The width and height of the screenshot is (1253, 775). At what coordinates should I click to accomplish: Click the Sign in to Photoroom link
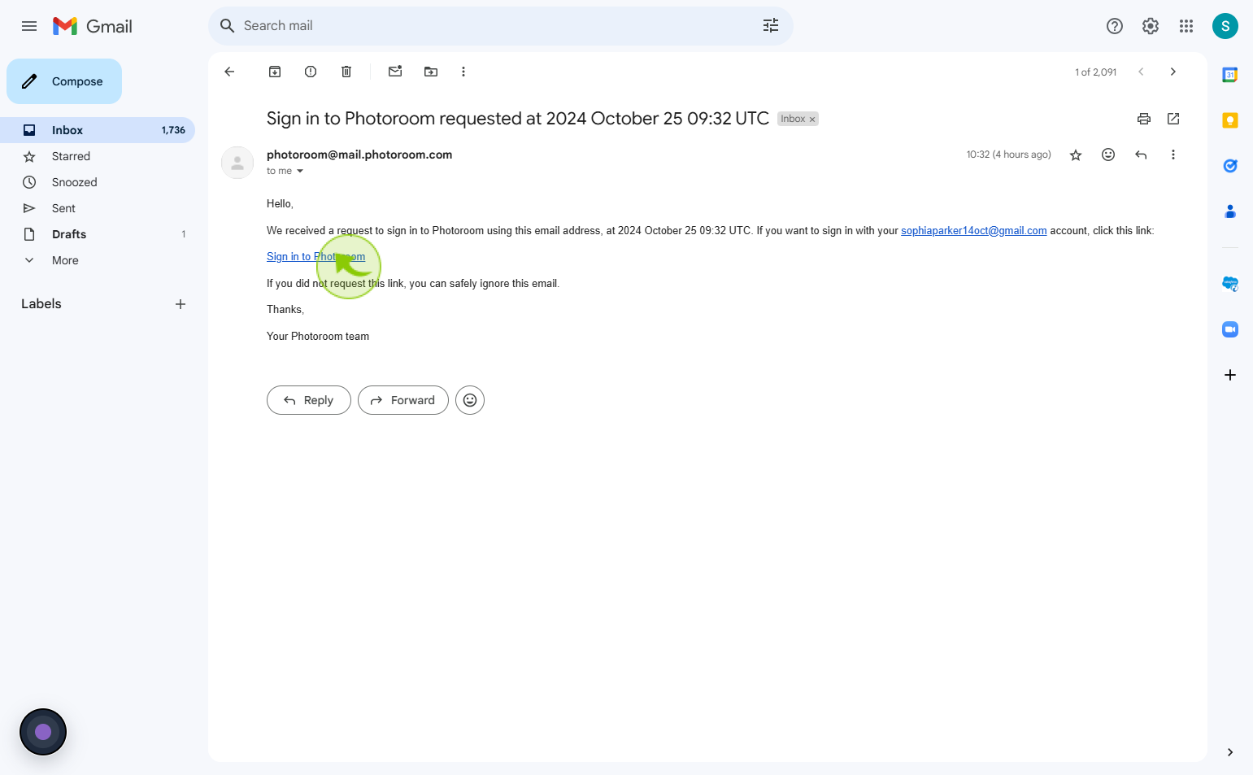(x=315, y=256)
